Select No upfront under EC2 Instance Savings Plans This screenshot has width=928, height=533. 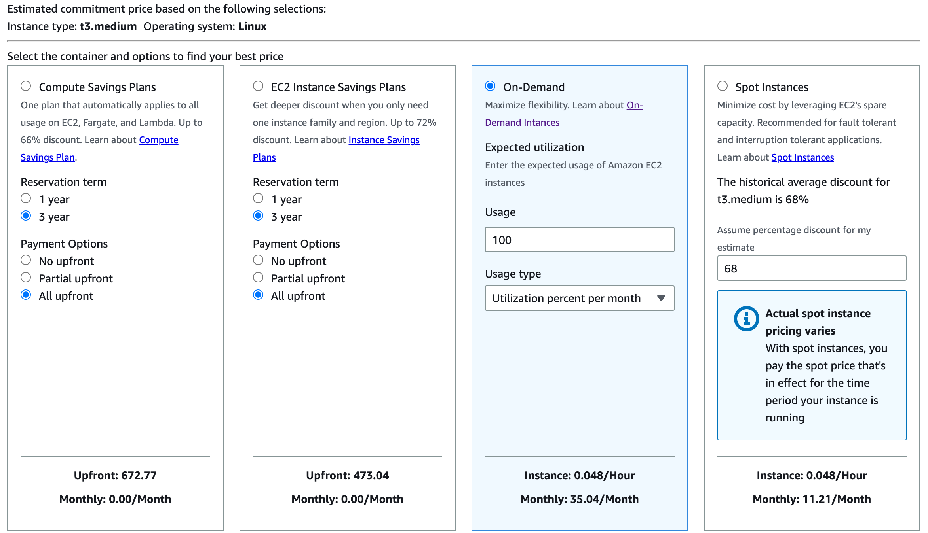258,260
